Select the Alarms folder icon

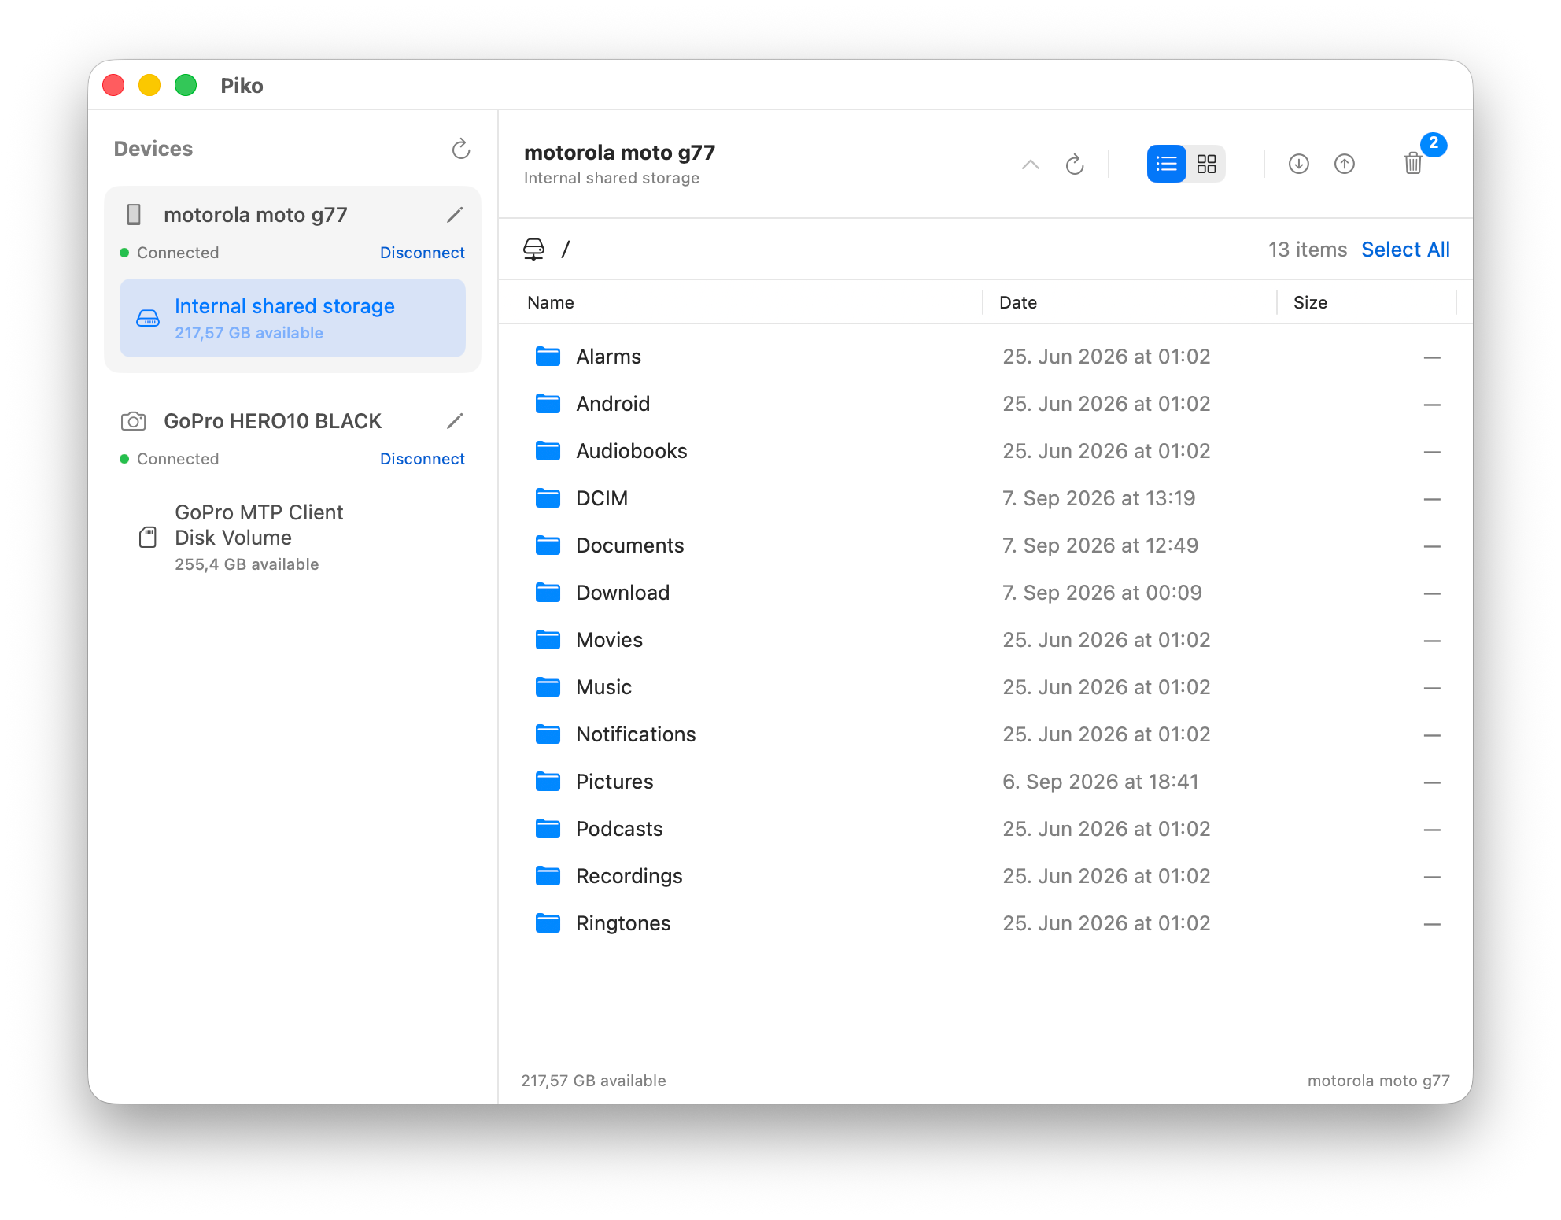tap(548, 357)
